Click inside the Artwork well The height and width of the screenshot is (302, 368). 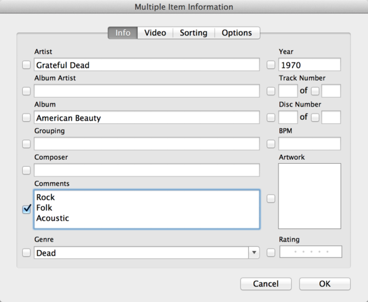pyautogui.click(x=310, y=196)
